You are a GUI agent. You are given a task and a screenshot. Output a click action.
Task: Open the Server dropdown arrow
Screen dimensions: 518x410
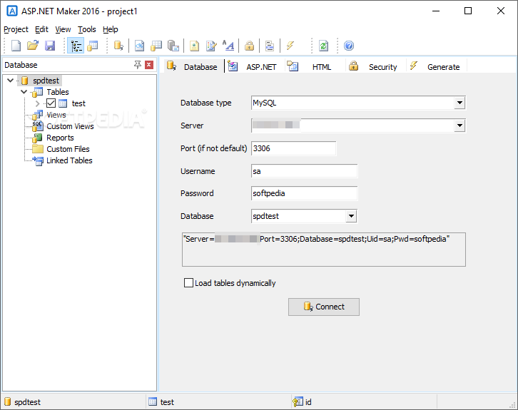(459, 125)
